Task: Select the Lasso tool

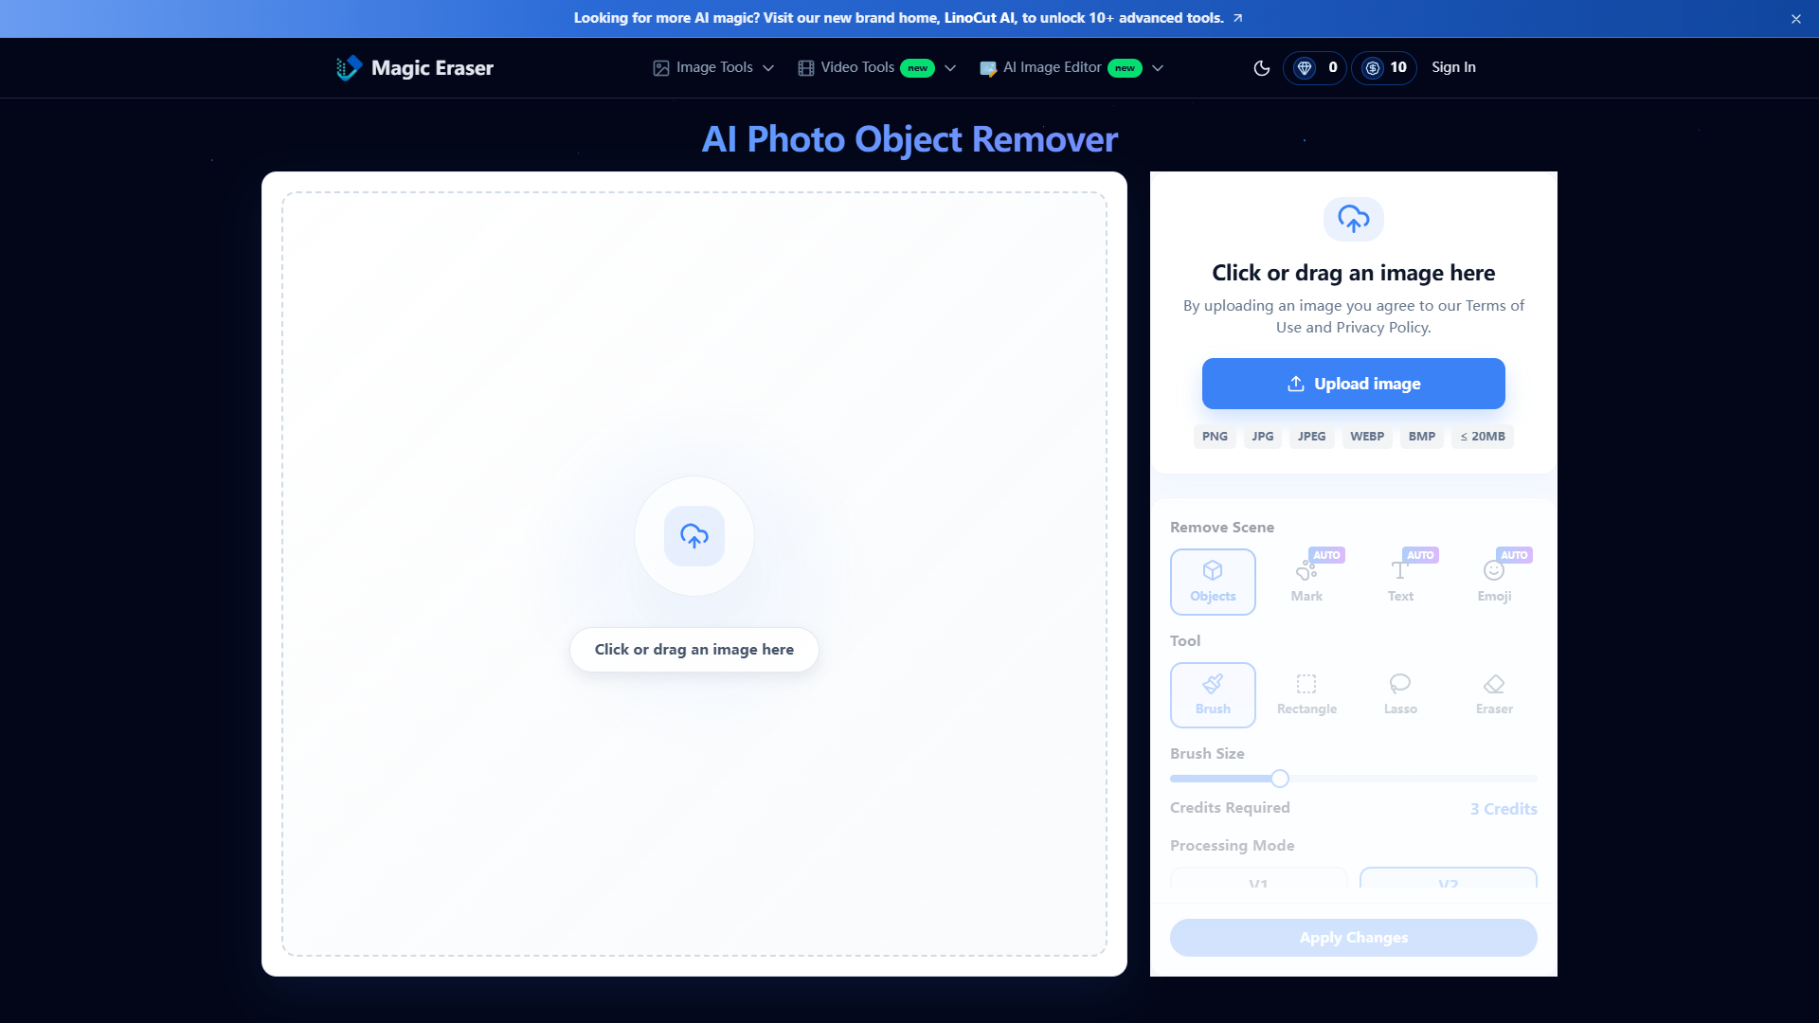Action: point(1400,695)
